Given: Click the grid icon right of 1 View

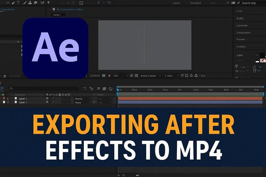Looking at the screenshot, I should (187, 76).
